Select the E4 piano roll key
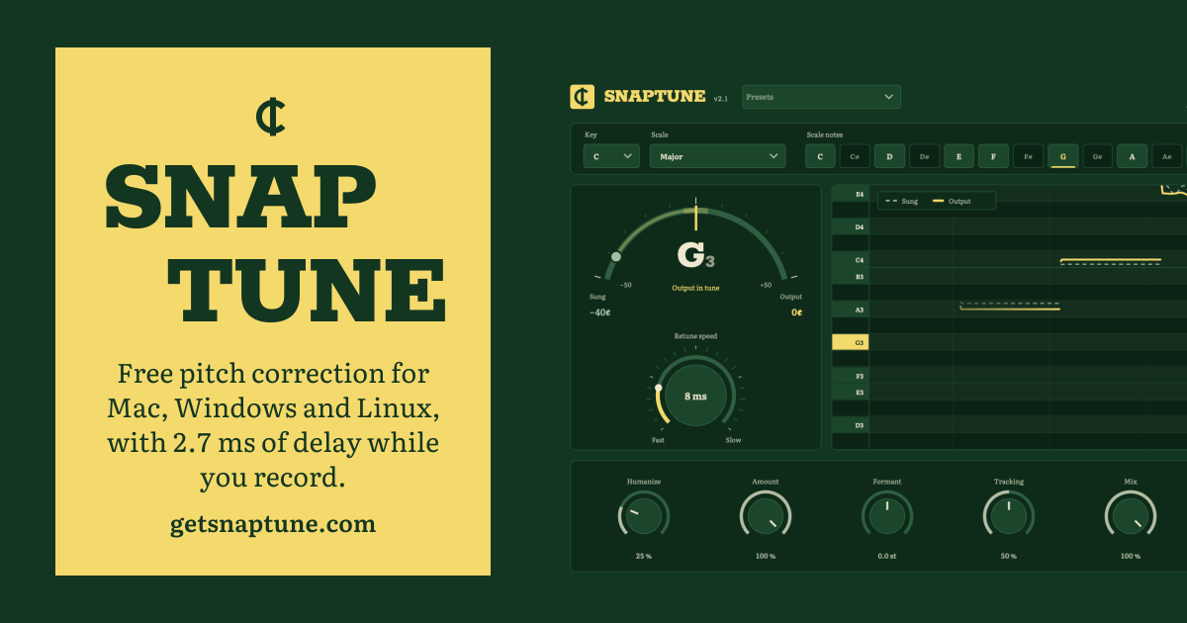The width and height of the screenshot is (1187, 623). tap(851, 194)
